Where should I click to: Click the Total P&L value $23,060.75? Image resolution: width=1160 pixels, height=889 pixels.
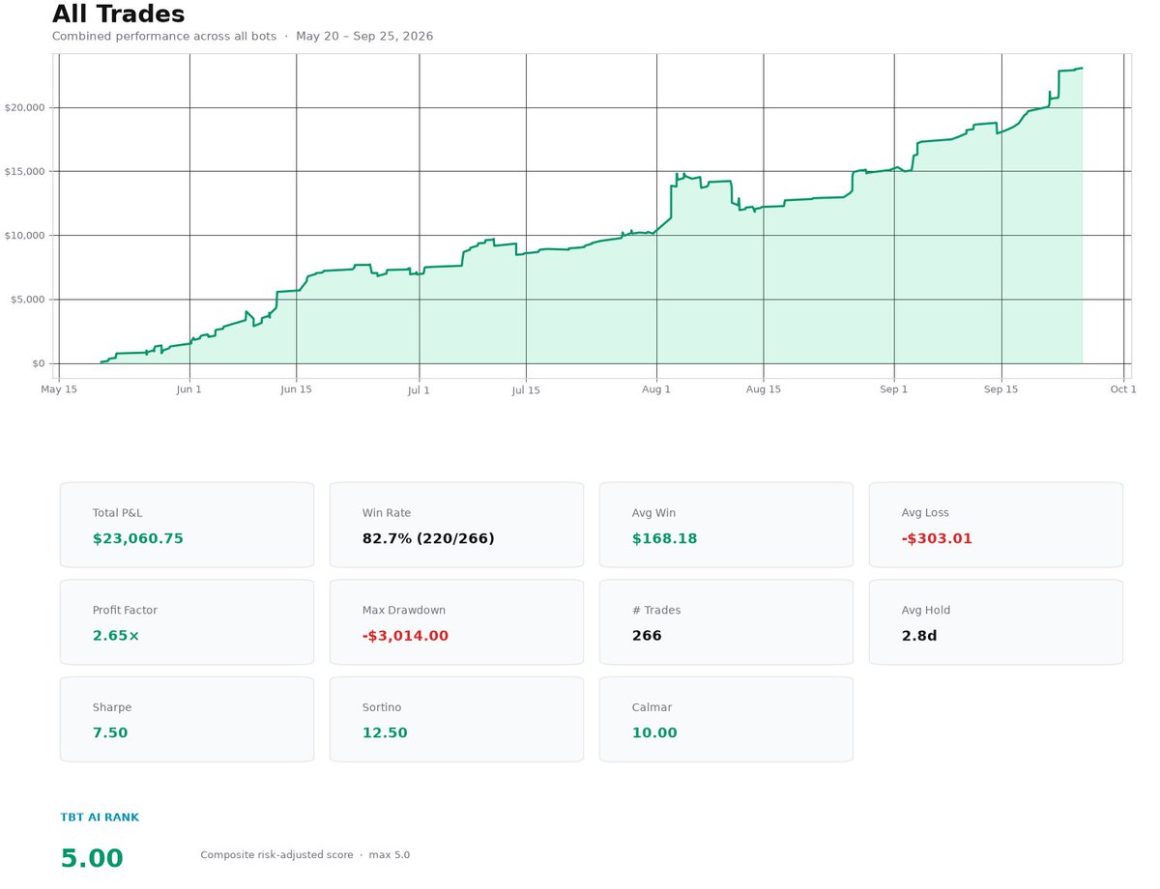pos(138,538)
